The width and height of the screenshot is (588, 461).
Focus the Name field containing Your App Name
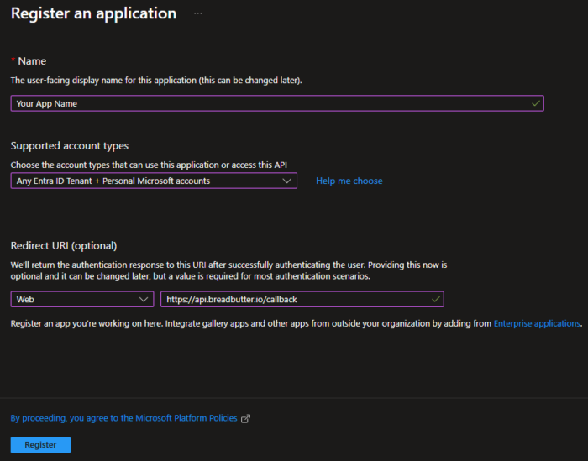pyautogui.click(x=269, y=103)
